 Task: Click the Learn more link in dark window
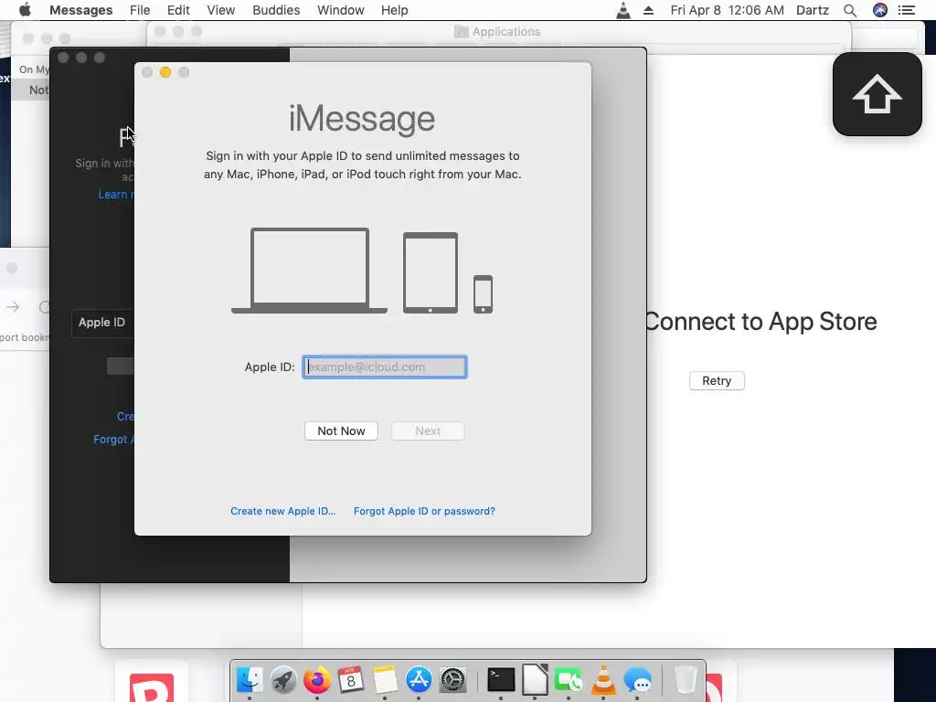(116, 195)
